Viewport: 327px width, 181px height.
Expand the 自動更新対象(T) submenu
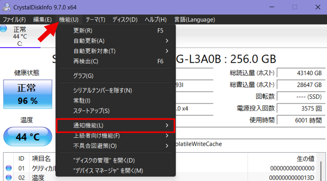116,51
